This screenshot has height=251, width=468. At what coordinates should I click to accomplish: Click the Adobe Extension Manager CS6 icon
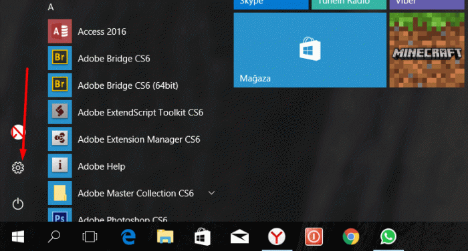click(x=60, y=139)
